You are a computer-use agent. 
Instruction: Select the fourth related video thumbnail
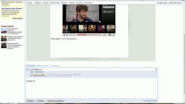pos(92,28)
